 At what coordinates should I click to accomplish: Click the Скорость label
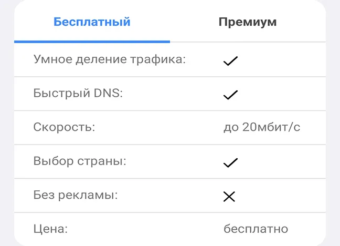(x=64, y=127)
